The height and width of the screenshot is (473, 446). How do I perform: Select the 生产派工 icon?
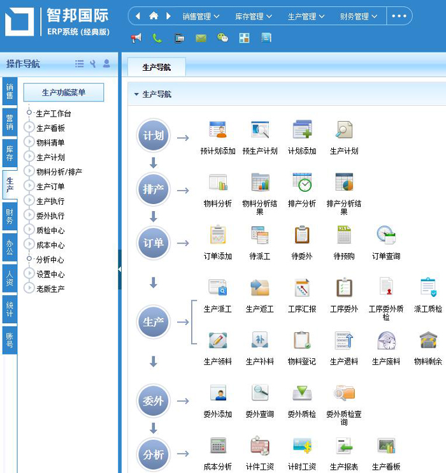point(218,288)
